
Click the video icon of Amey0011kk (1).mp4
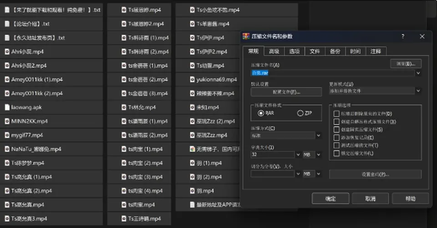(x=7, y=79)
